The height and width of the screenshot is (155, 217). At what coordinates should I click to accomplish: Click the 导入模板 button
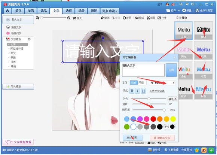(x=18, y=86)
